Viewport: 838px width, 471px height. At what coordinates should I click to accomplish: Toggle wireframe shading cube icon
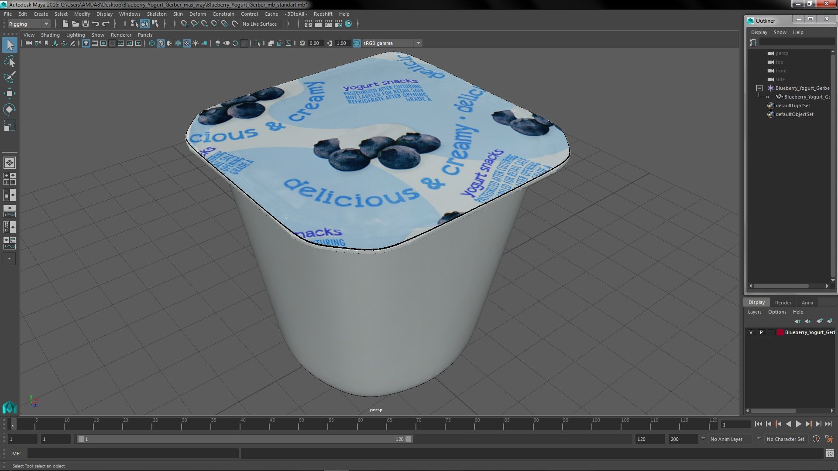point(152,43)
